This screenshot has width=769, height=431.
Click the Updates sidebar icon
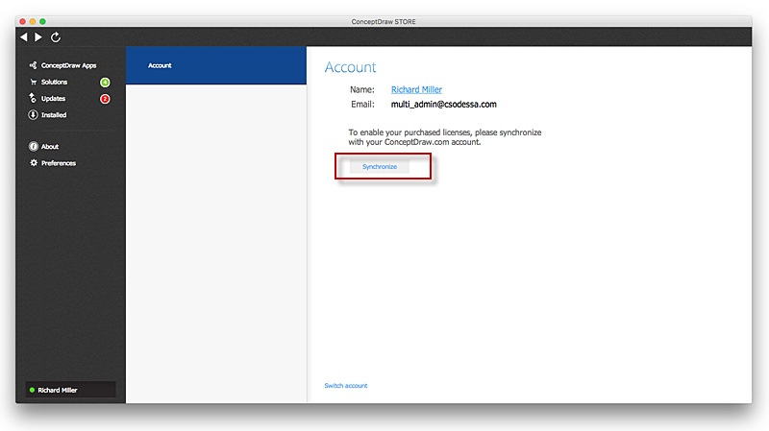(33, 99)
